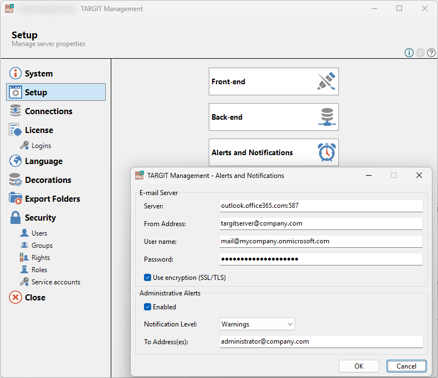Open the Rights sub-item

coord(40,258)
